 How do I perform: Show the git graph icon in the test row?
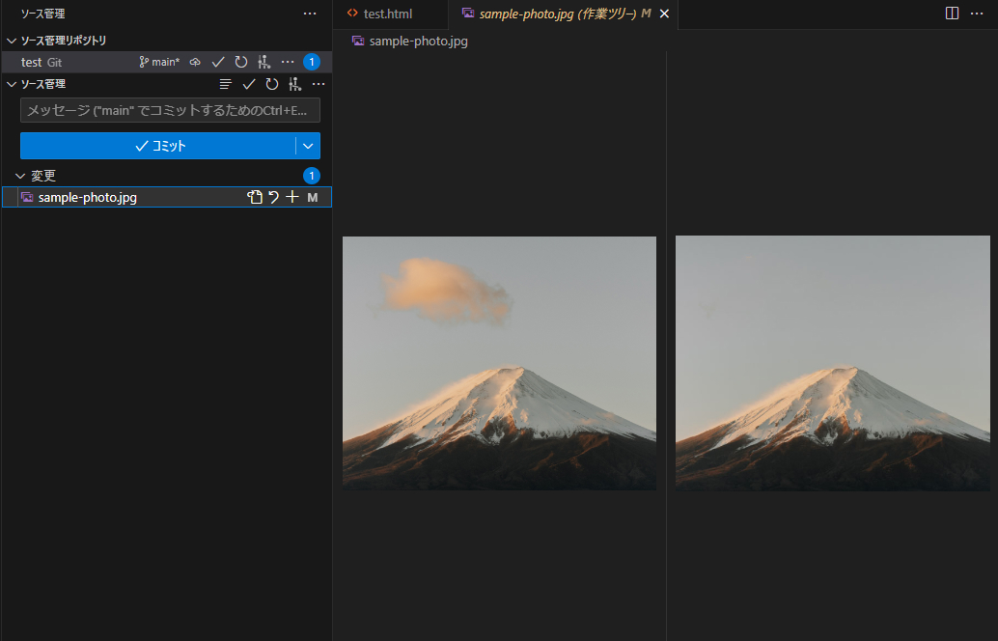point(264,62)
